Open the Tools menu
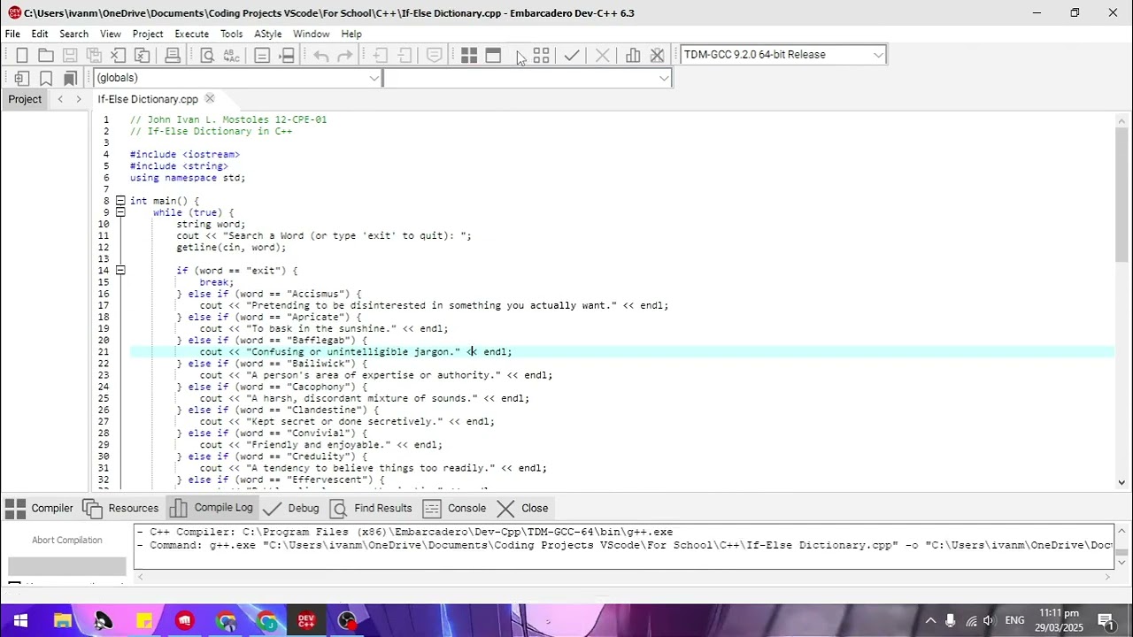This screenshot has height=637, width=1133. click(231, 34)
